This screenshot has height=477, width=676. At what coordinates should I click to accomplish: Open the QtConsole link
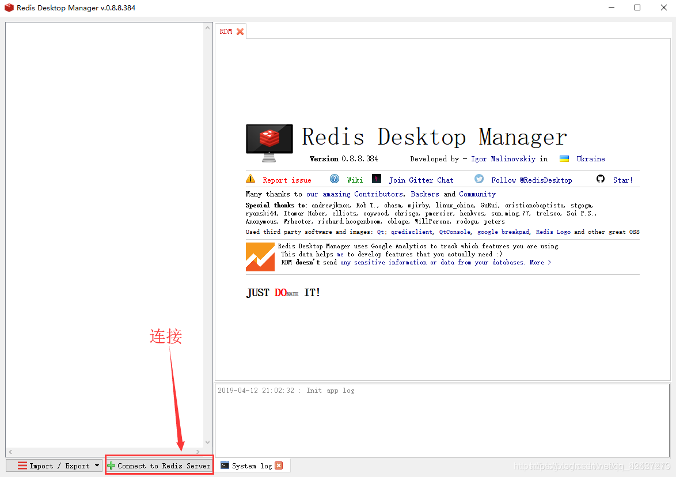click(x=455, y=232)
